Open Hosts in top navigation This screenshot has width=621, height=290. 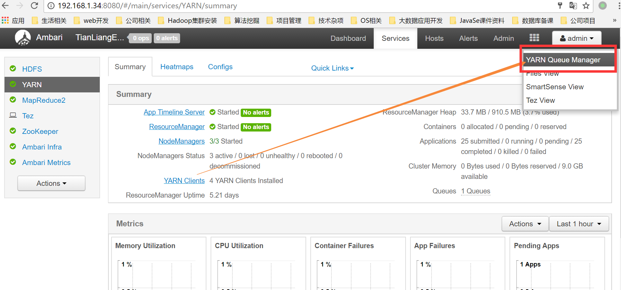coord(434,38)
